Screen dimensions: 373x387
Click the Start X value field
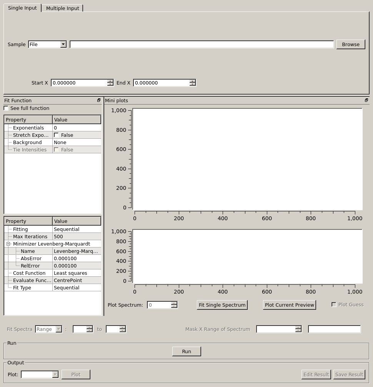point(79,83)
